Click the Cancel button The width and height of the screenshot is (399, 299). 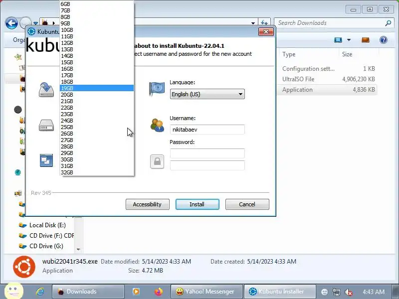click(x=247, y=204)
